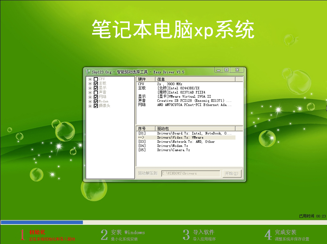The width and height of the screenshot is (327, 244).
Task: Click the 开始(S) button
Action: pos(232,174)
